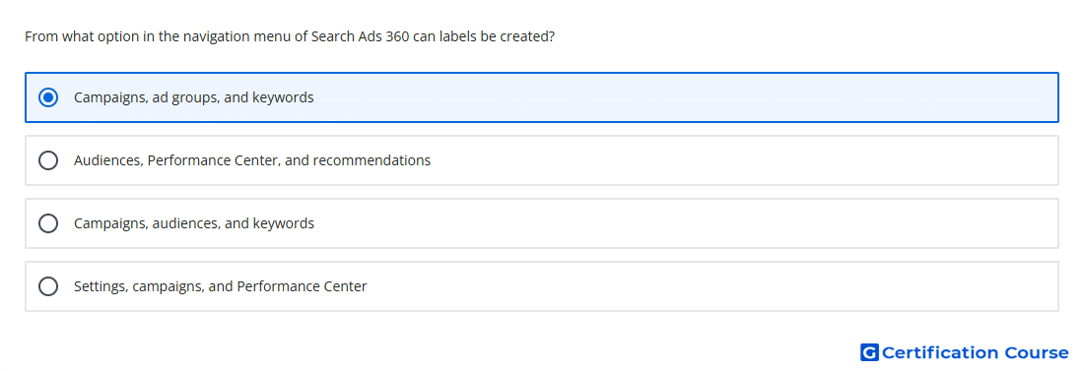
Task: Click the word 'Certification' in the footer logo
Action: pos(940,352)
